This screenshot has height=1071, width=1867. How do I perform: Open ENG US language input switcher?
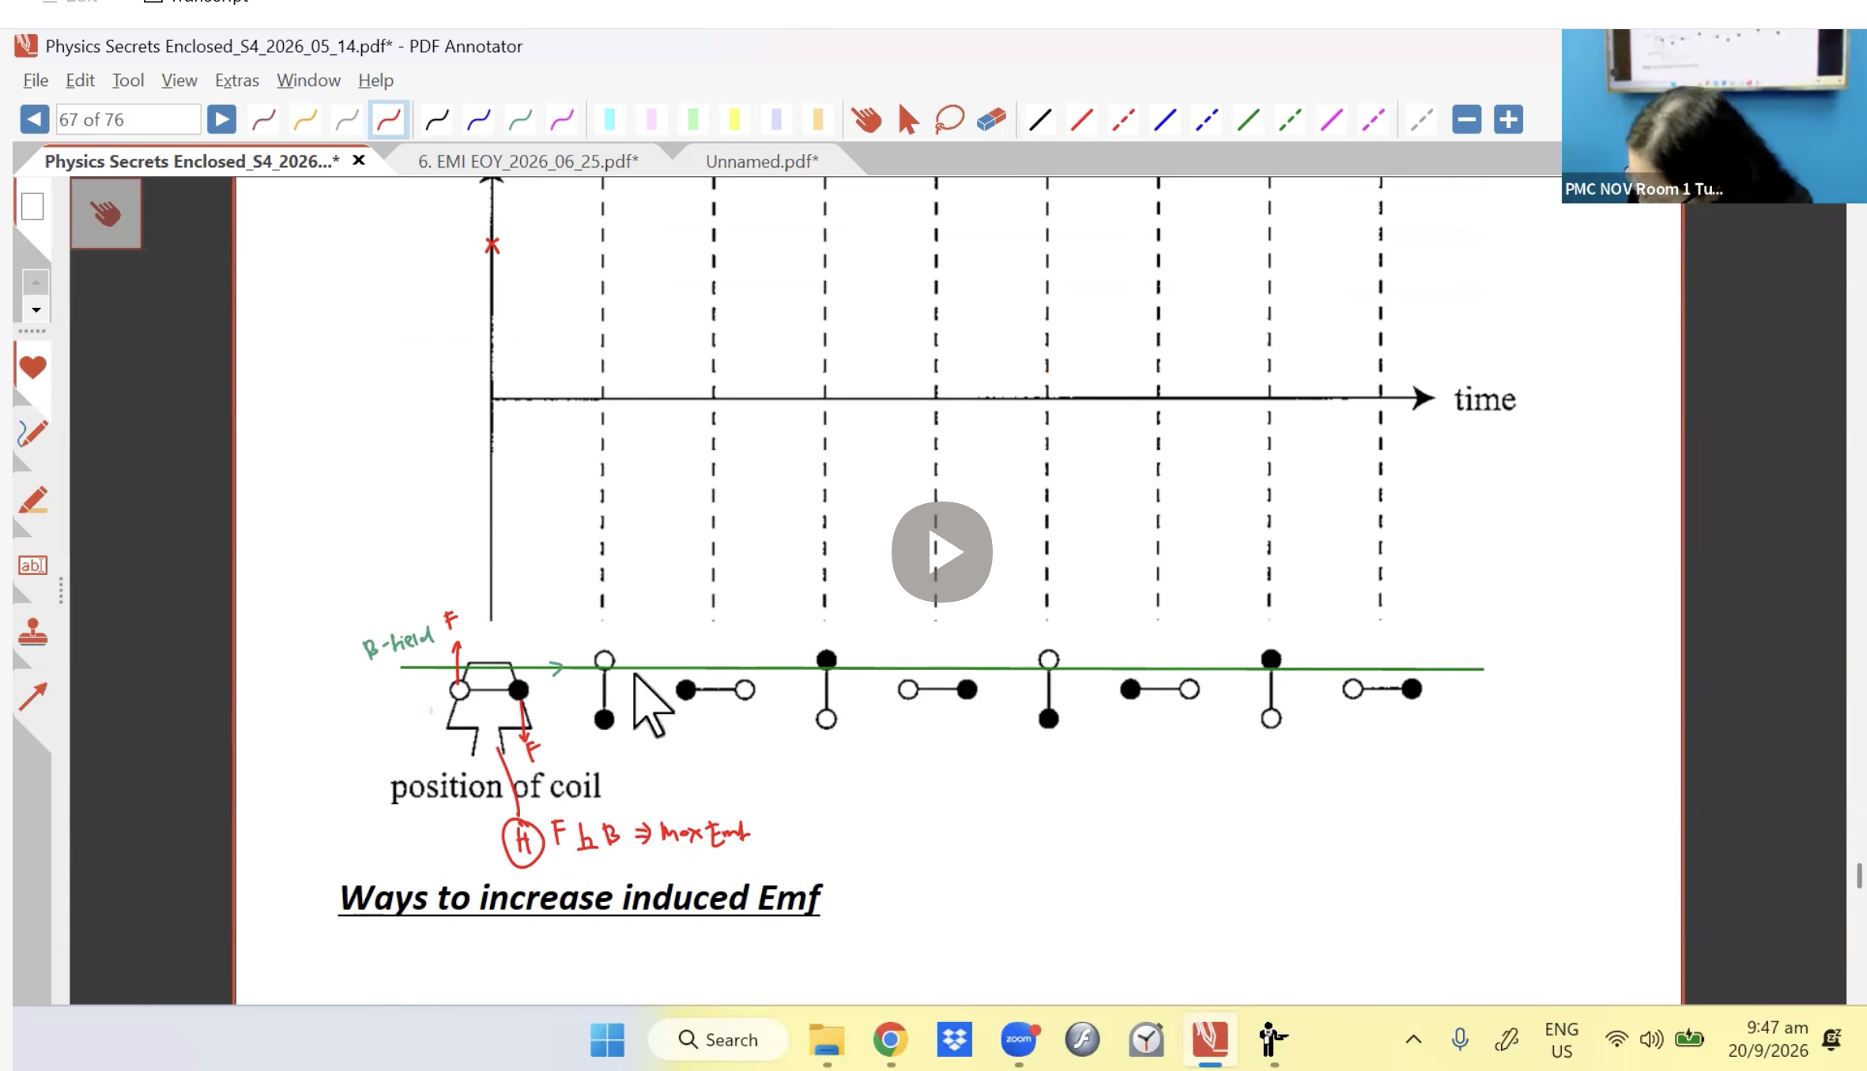click(1561, 1040)
